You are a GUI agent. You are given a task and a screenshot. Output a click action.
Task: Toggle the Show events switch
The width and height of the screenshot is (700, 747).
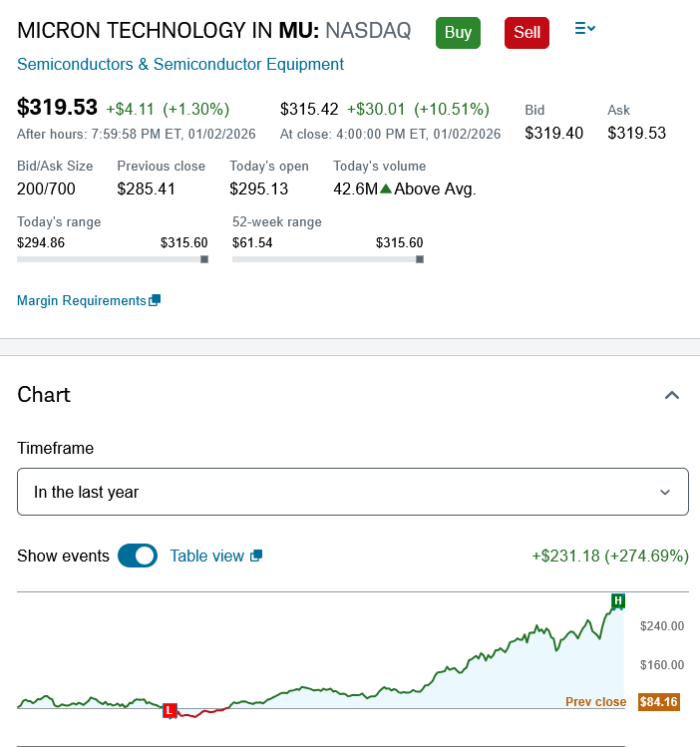tap(138, 556)
